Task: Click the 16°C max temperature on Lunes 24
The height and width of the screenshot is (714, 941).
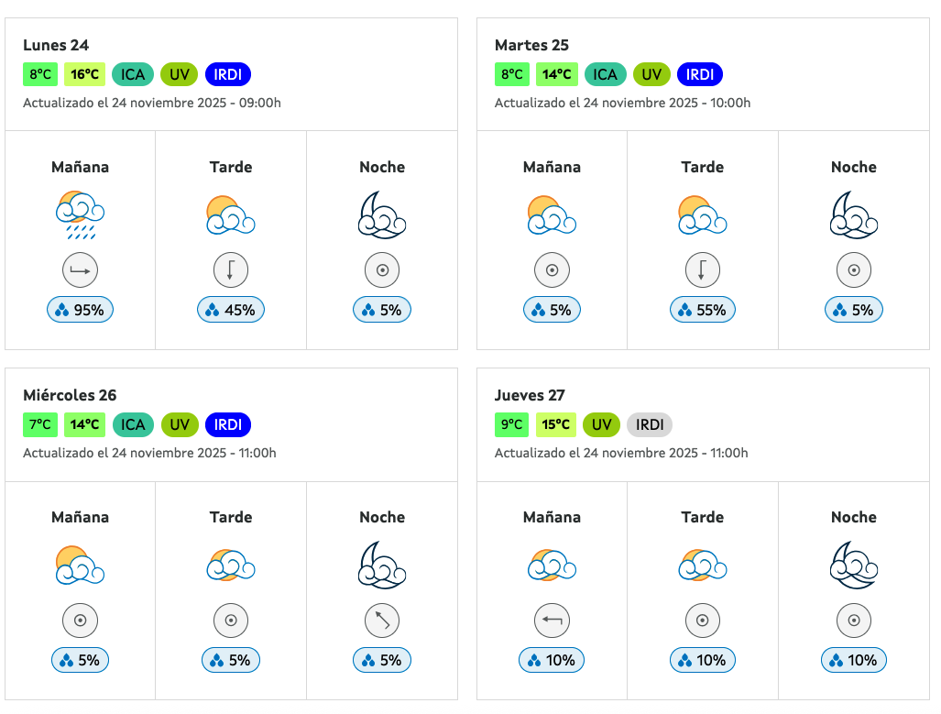Action: point(85,74)
